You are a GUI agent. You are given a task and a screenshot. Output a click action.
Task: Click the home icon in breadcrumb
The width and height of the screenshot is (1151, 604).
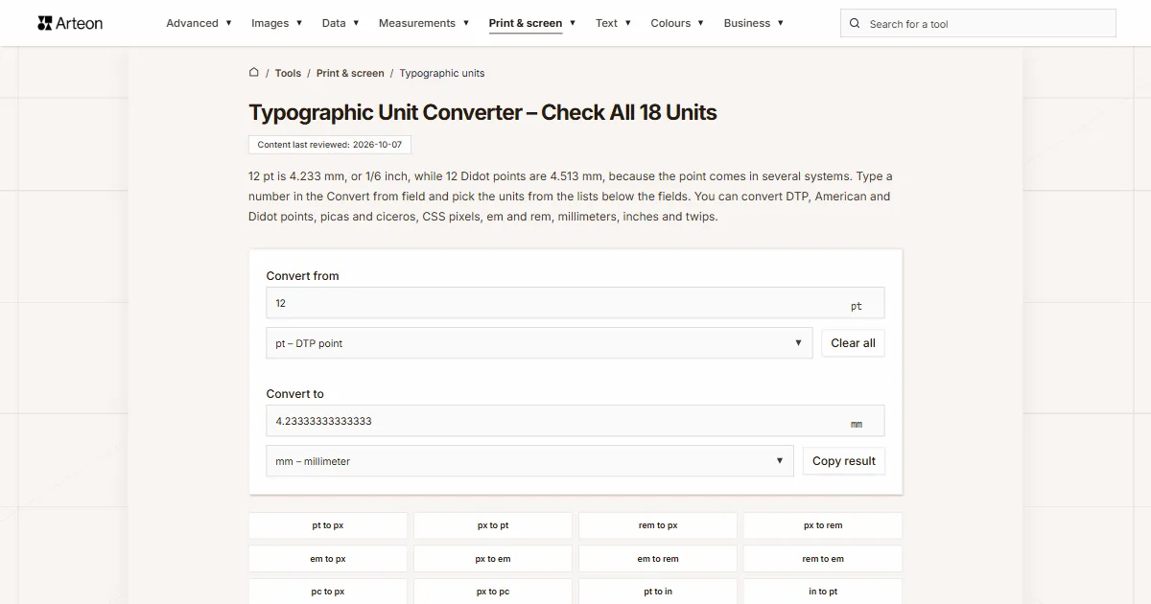point(254,72)
